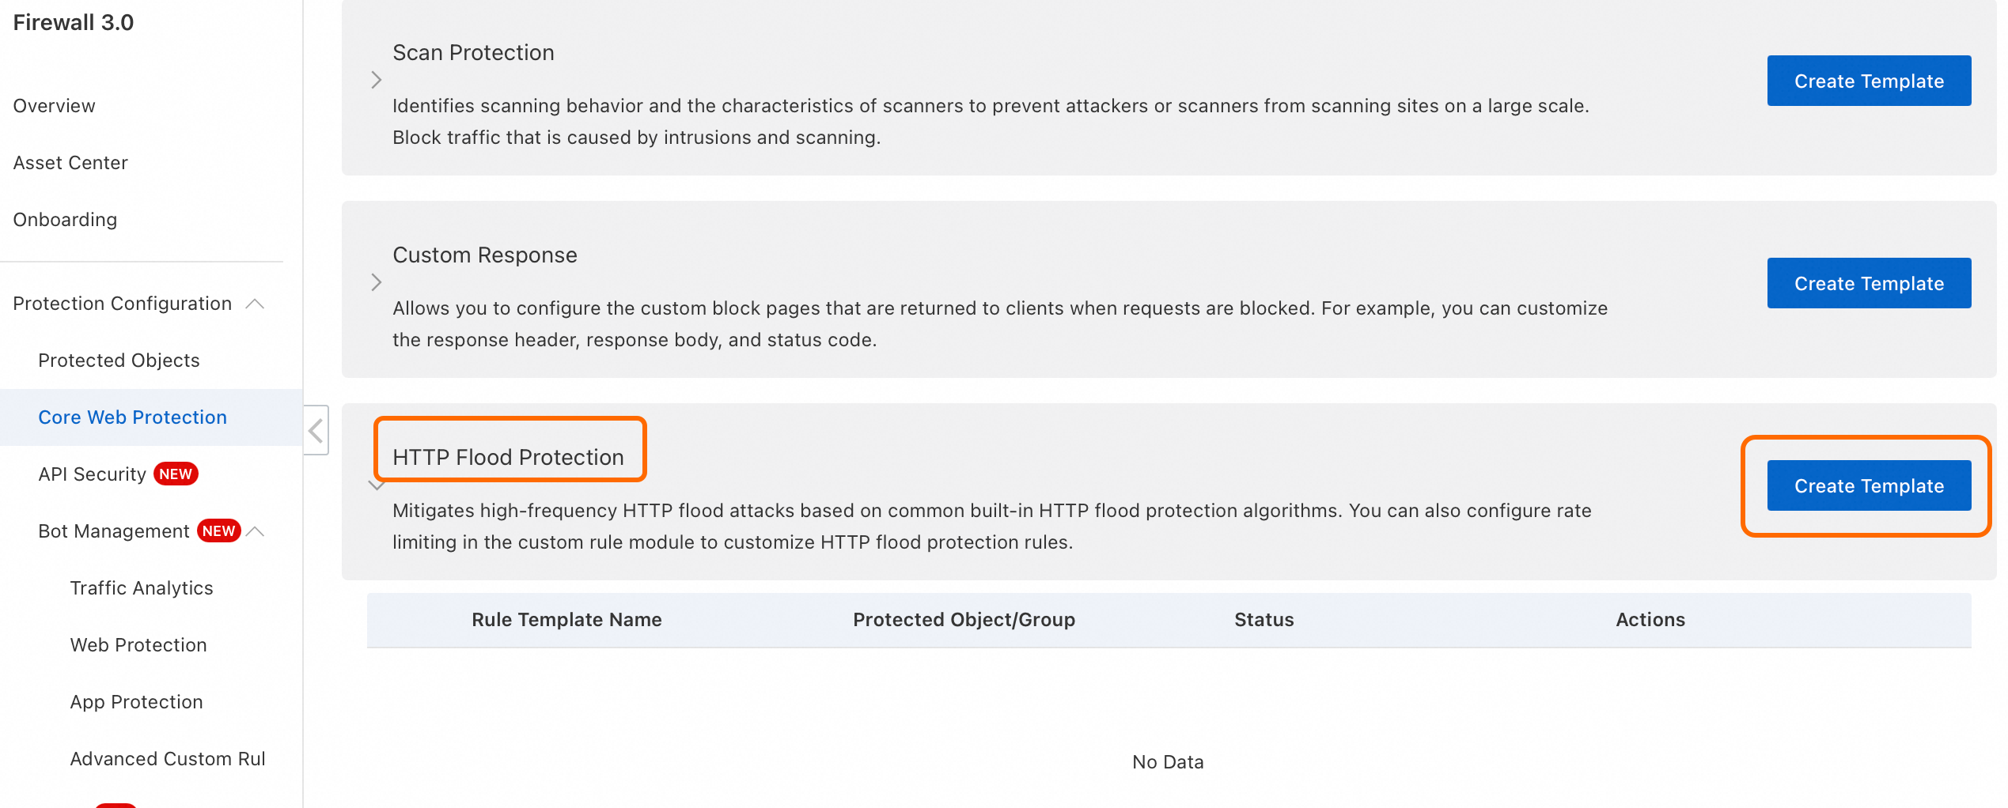
Task: Open Traffic Analytics under Bot Management
Action: coord(142,588)
